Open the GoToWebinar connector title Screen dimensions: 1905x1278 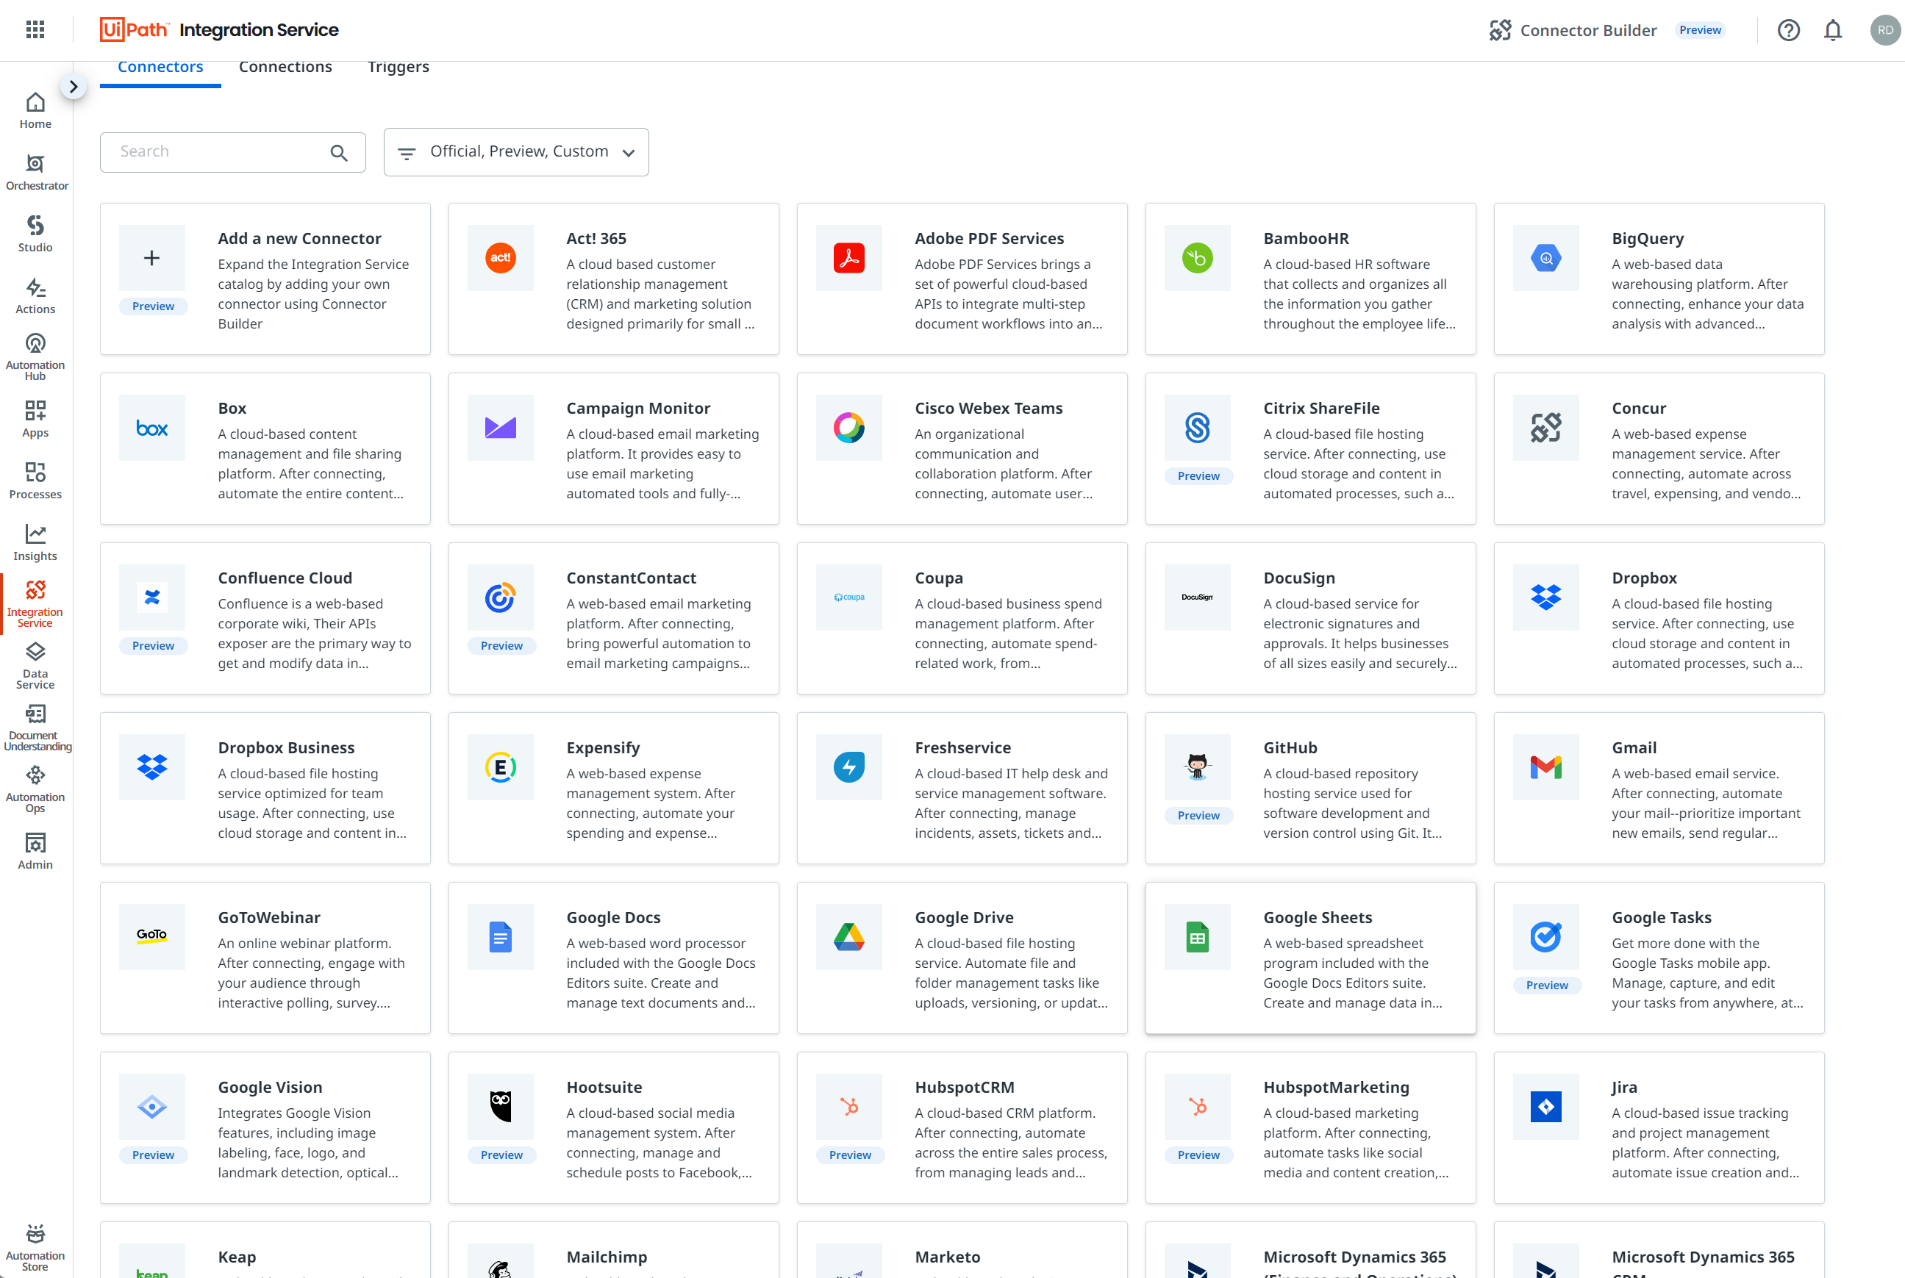[269, 918]
